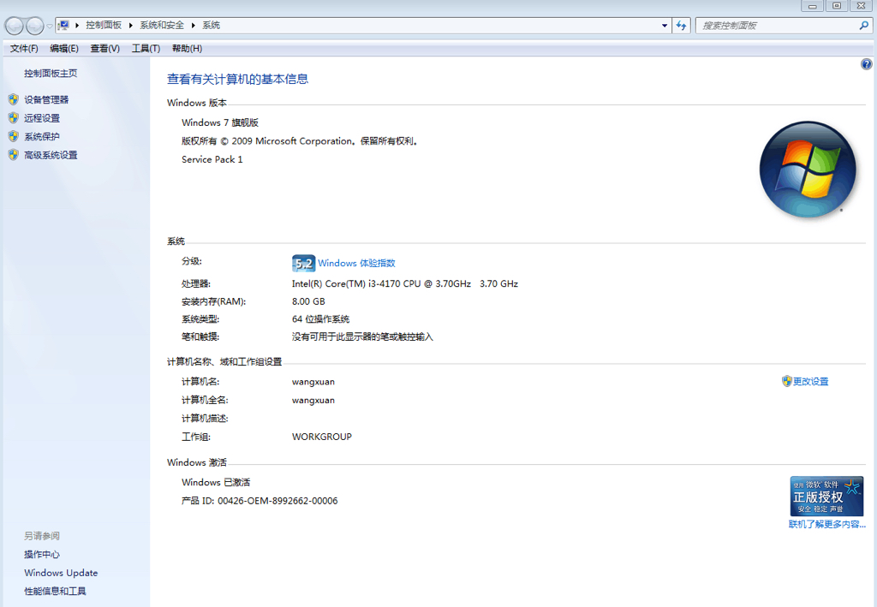The width and height of the screenshot is (877, 607).
Task: Open the Windows 体验指数 link
Action: (357, 263)
